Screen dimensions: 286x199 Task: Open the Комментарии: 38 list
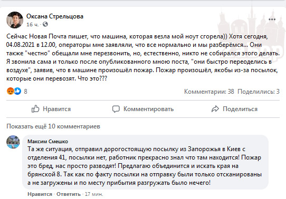[x=209, y=91]
